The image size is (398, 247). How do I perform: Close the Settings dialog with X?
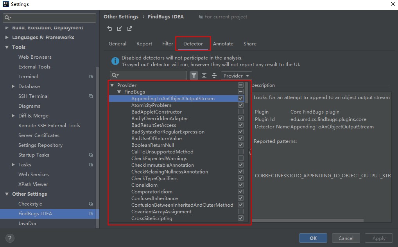click(393, 4)
